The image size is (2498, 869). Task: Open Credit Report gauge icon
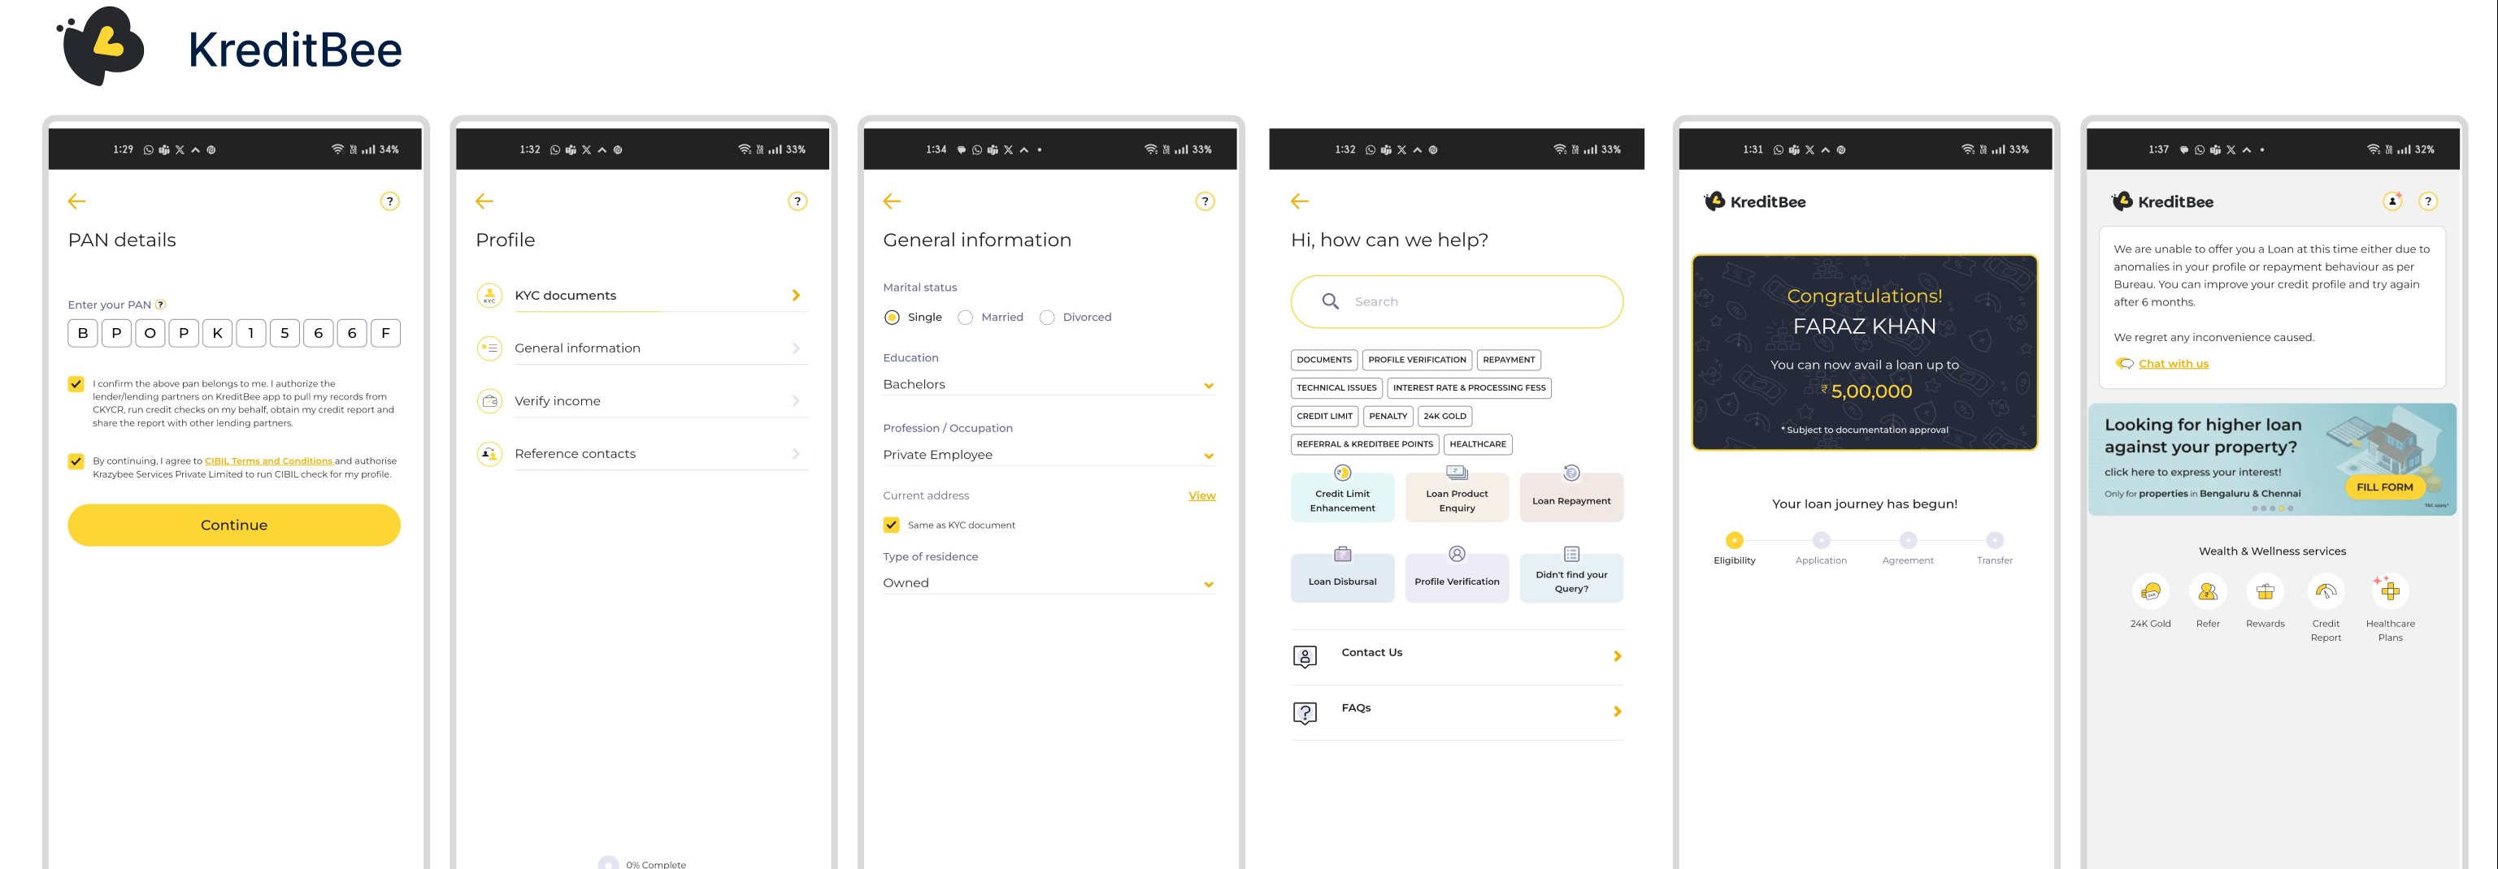tap(2326, 591)
